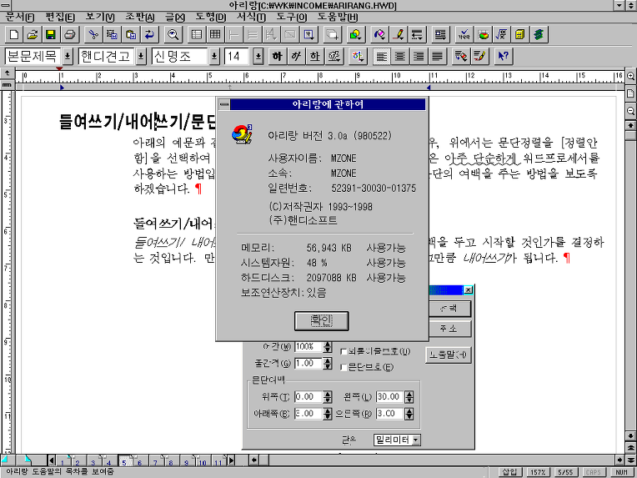
Task: Click the justify alignment icon
Action: [438, 57]
